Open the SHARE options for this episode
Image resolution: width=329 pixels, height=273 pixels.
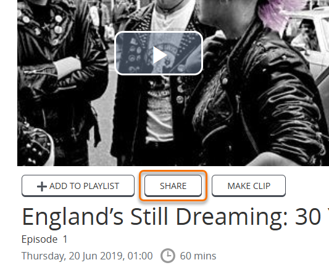click(173, 186)
